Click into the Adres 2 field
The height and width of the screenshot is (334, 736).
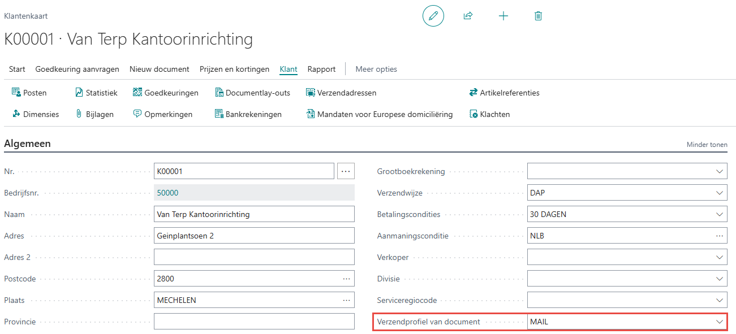click(254, 257)
